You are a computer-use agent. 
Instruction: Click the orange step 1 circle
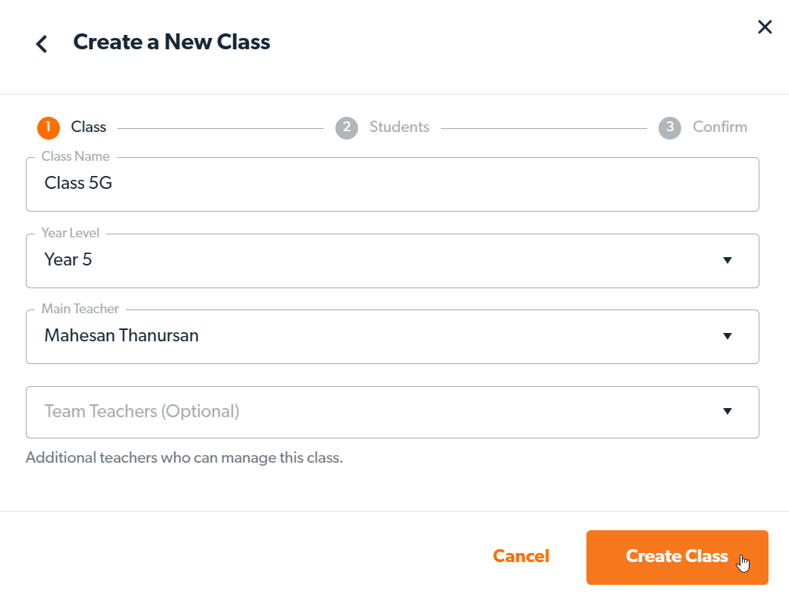(49, 127)
